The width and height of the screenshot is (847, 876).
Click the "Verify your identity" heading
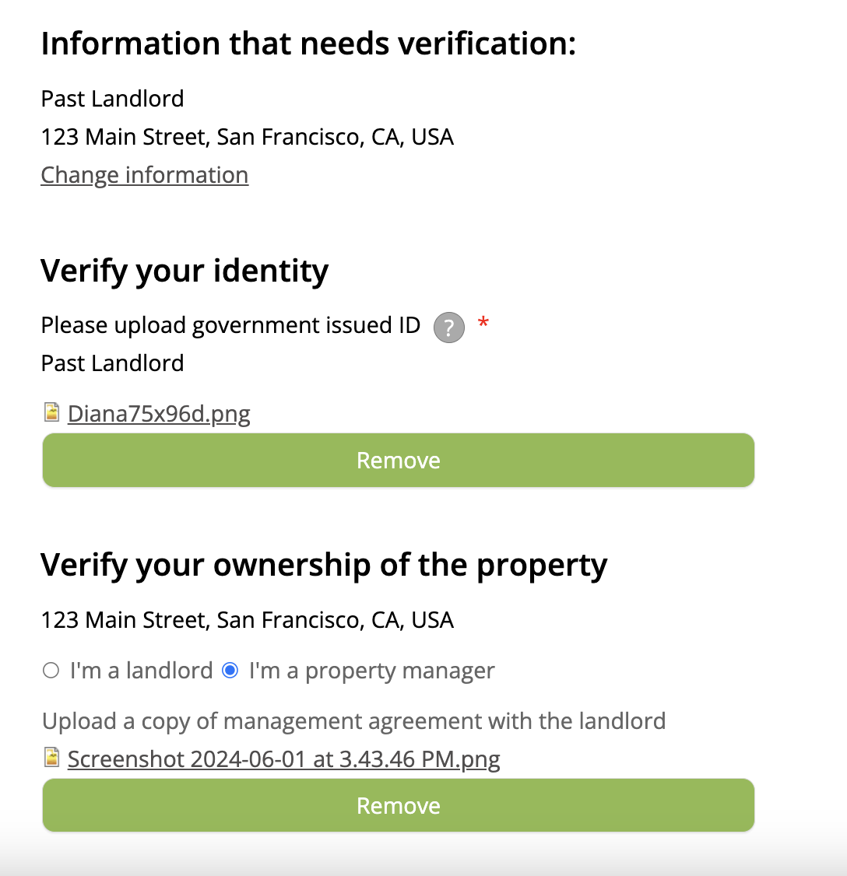tap(185, 271)
